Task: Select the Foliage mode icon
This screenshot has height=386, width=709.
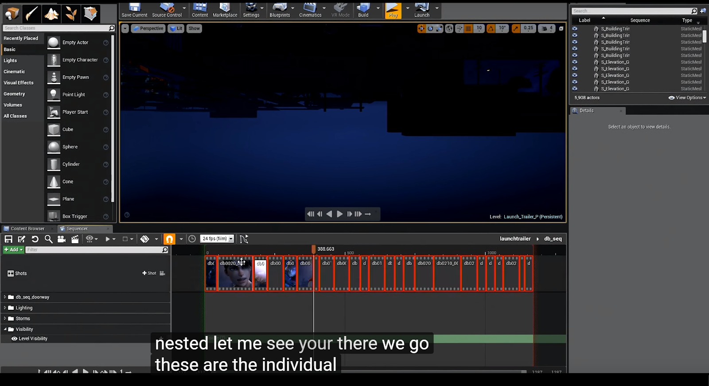Action: pyautogui.click(x=71, y=14)
